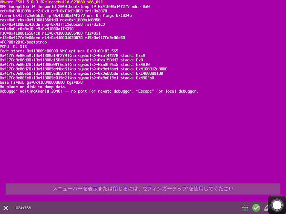Click the stack trace line '0x417fc9e06fc0'
The image size is (286, 214).
tap(77, 78)
